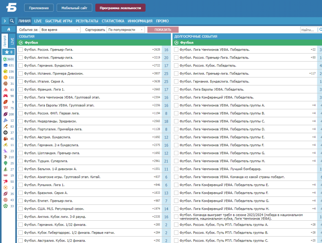
Task: Open ПРОМО menu
Action: pos(162,21)
